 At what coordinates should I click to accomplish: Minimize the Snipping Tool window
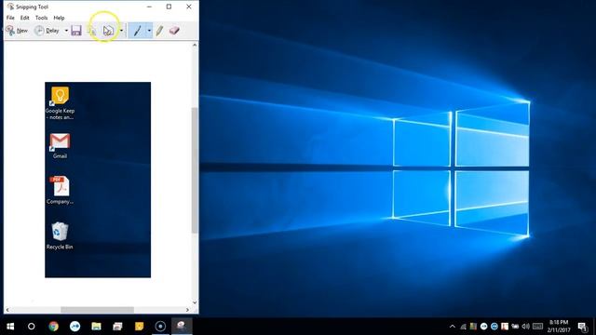coord(149,7)
